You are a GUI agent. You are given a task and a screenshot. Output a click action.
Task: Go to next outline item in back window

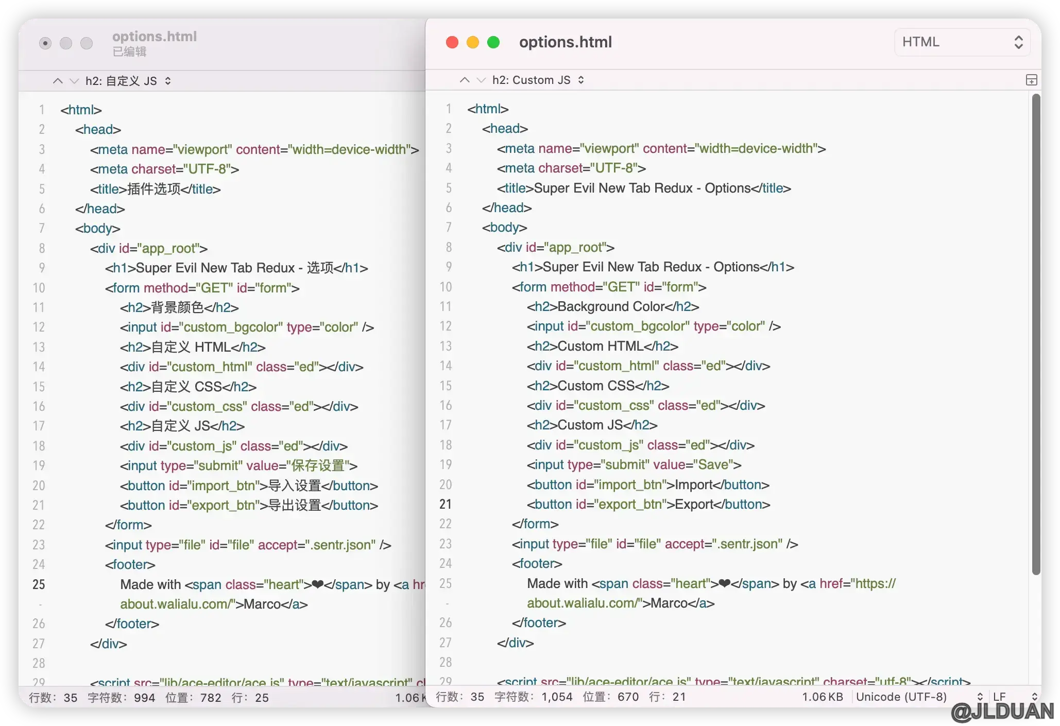(74, 81)
